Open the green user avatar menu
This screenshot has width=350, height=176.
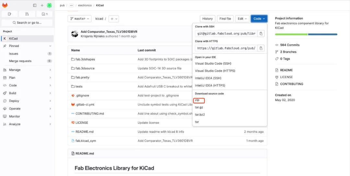[x=49, y=6]
